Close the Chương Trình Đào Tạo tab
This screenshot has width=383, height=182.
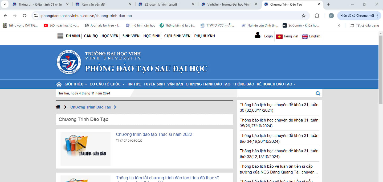319,5
